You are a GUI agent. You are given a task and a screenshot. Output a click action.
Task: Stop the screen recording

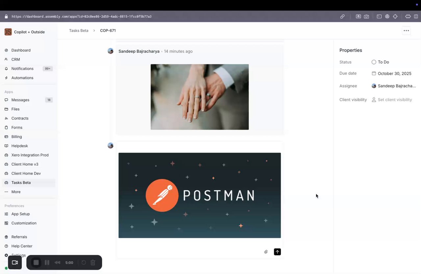pos(36,262)
